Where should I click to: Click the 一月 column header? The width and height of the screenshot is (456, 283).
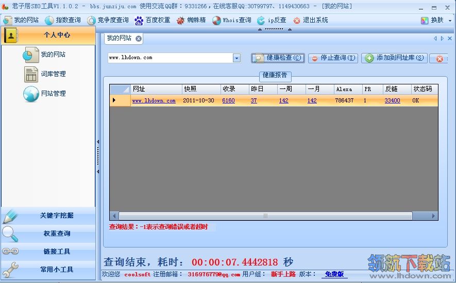(319, 89)
